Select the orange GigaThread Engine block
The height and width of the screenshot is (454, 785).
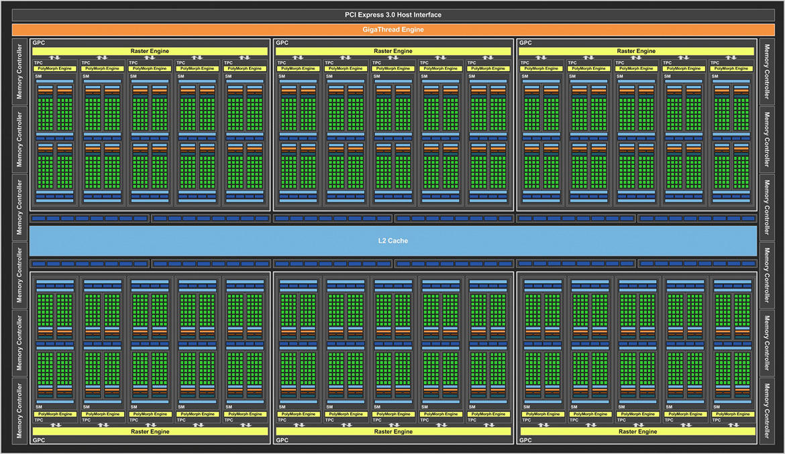[393, 30]
